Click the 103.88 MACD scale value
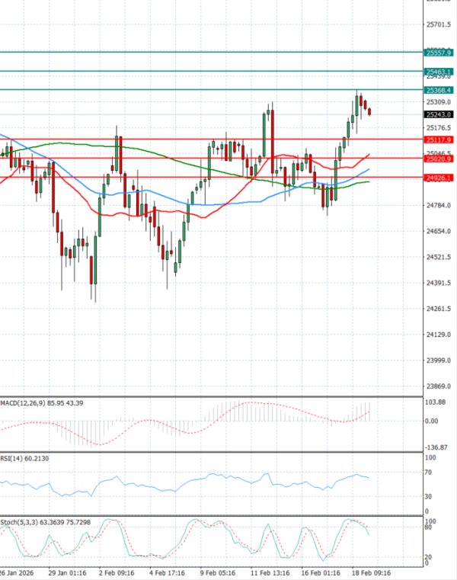 [x=436, y=402]
